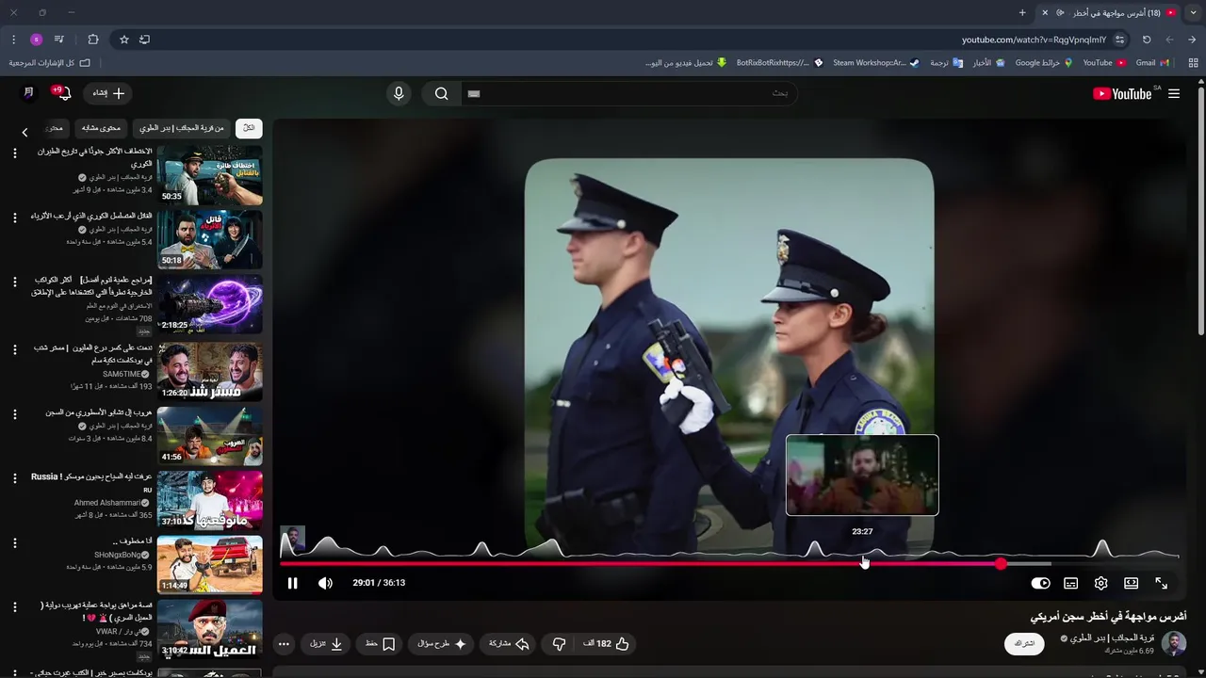
Task: Open a new tab with plus button
Action: point(1022,13)
